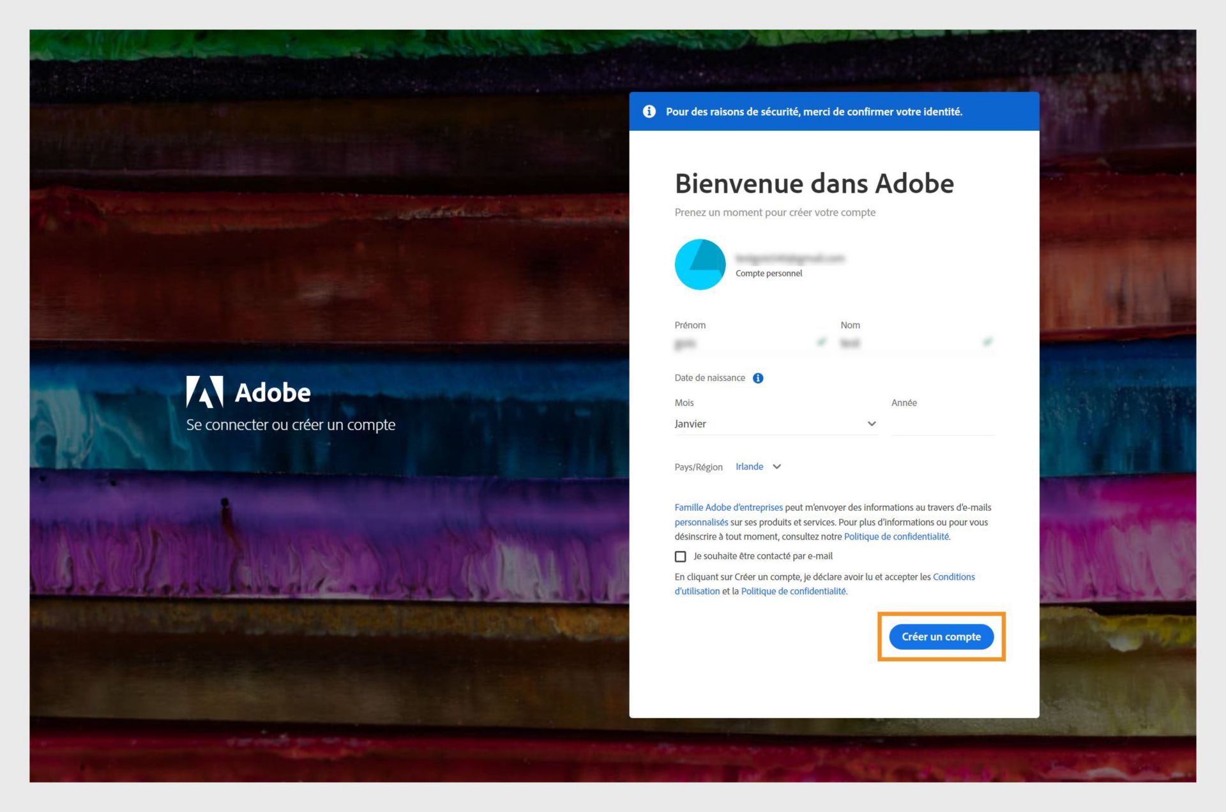The width and height of the screenshot is (1226, 812).
Task: Click Politique de confidentialité link after "et la"
Action: coord(793,592)
